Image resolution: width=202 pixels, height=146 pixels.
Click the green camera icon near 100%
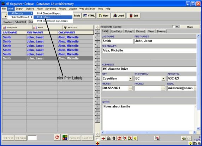pyautogui.click(x=184, y=139)
